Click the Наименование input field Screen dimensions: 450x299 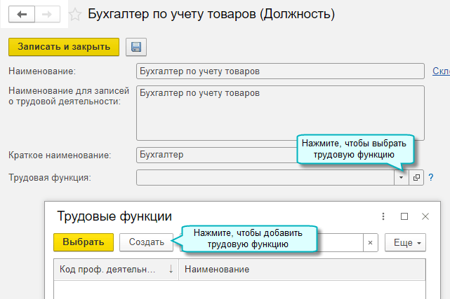[280, 71]
